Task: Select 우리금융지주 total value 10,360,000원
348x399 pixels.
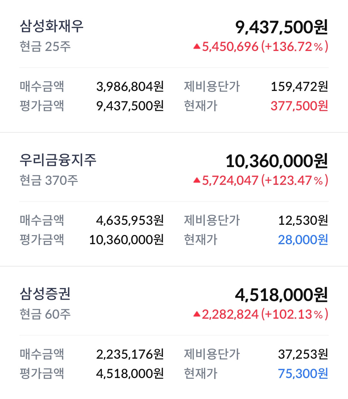Action: (276, 161)
